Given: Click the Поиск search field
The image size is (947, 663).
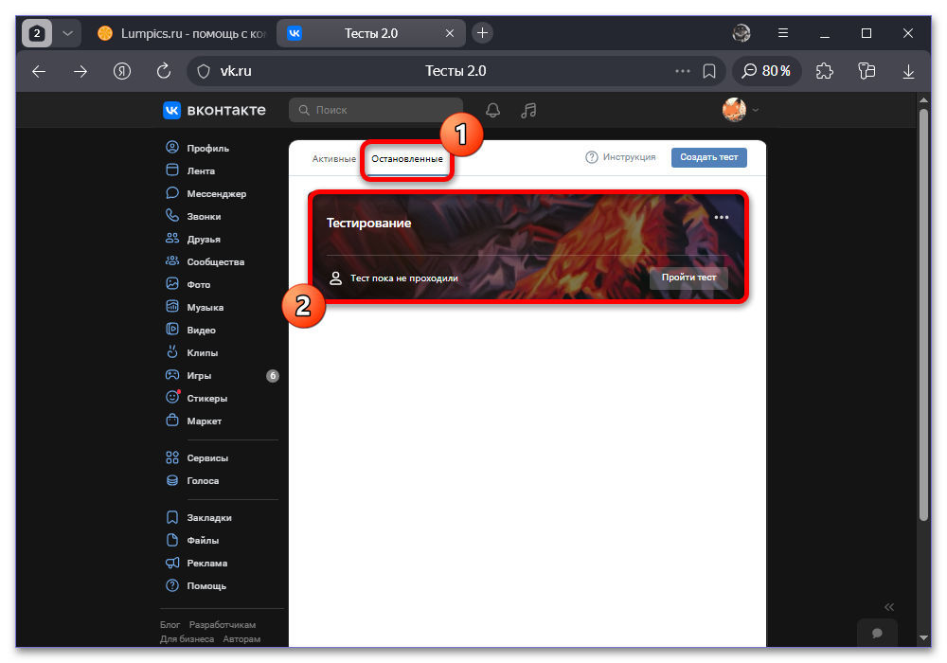Looking at the screenshot, I should click(376, 110).
